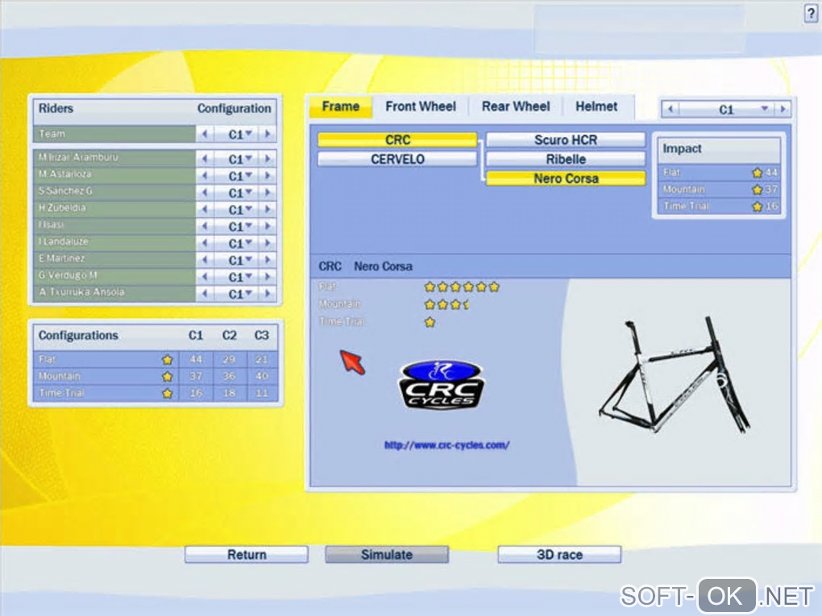Open the help question mark icon

pyautogui.click(x=811, y=13)
